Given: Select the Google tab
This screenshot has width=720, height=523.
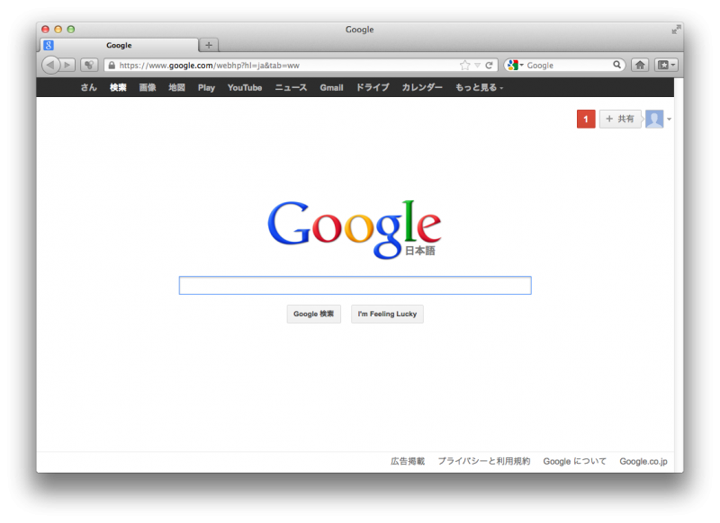Looking at the screenshot, I should tap(120, 45).
